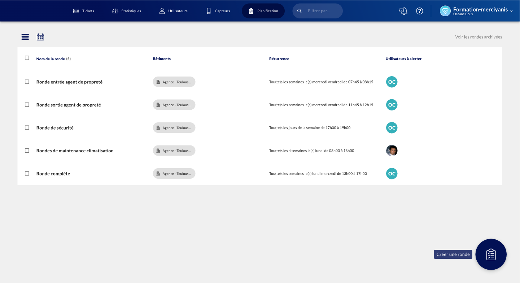Open the help question mark icon
Screen dimensions: 520x283
coord(419,11)
